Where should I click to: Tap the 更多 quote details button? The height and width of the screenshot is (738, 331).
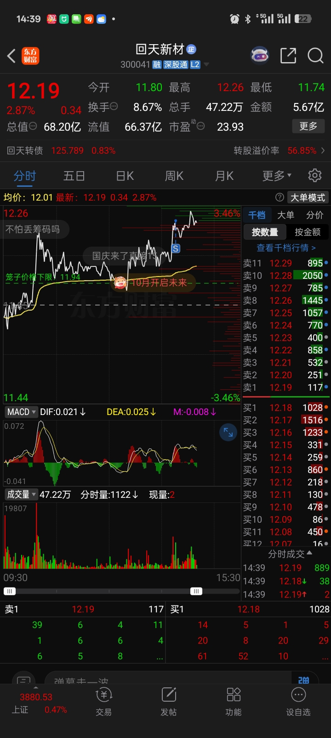[308, 126]
